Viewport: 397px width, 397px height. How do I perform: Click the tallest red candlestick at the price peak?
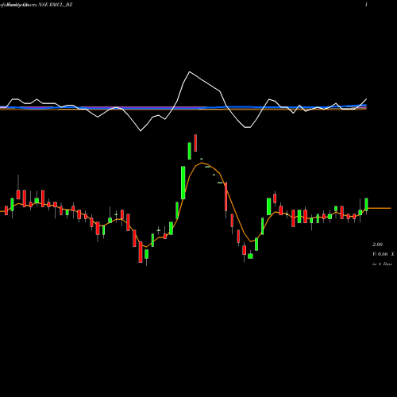pyautogui.click(x=195, y=143)
